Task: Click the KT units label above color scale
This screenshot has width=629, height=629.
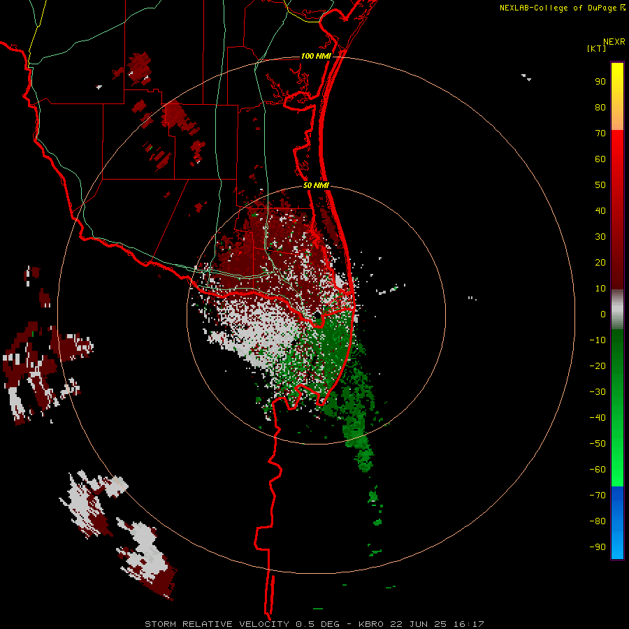Action: point(596,48)
